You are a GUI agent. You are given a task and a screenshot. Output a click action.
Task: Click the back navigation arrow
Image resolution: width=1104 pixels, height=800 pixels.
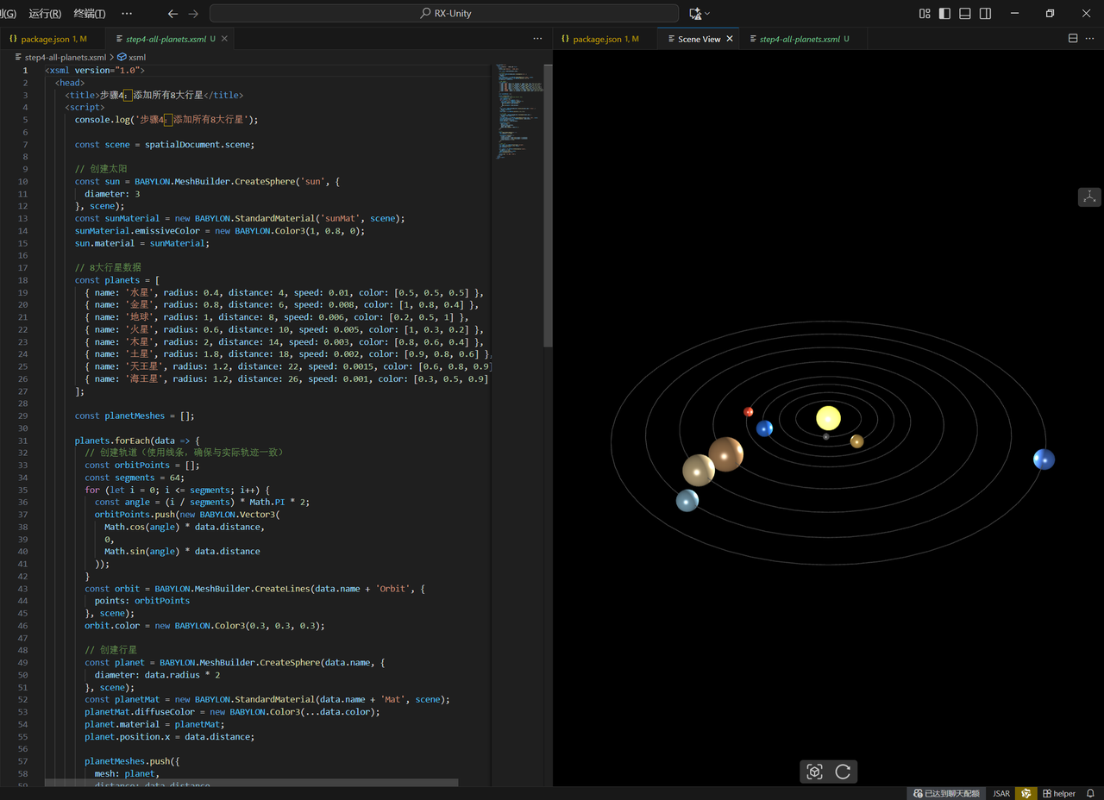172,14
